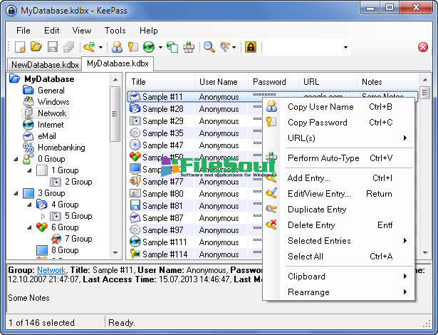Image resolution: width=438 pixels, height=335 pixels.
Task: Open the View menu
Action: [x=82, y=31]
